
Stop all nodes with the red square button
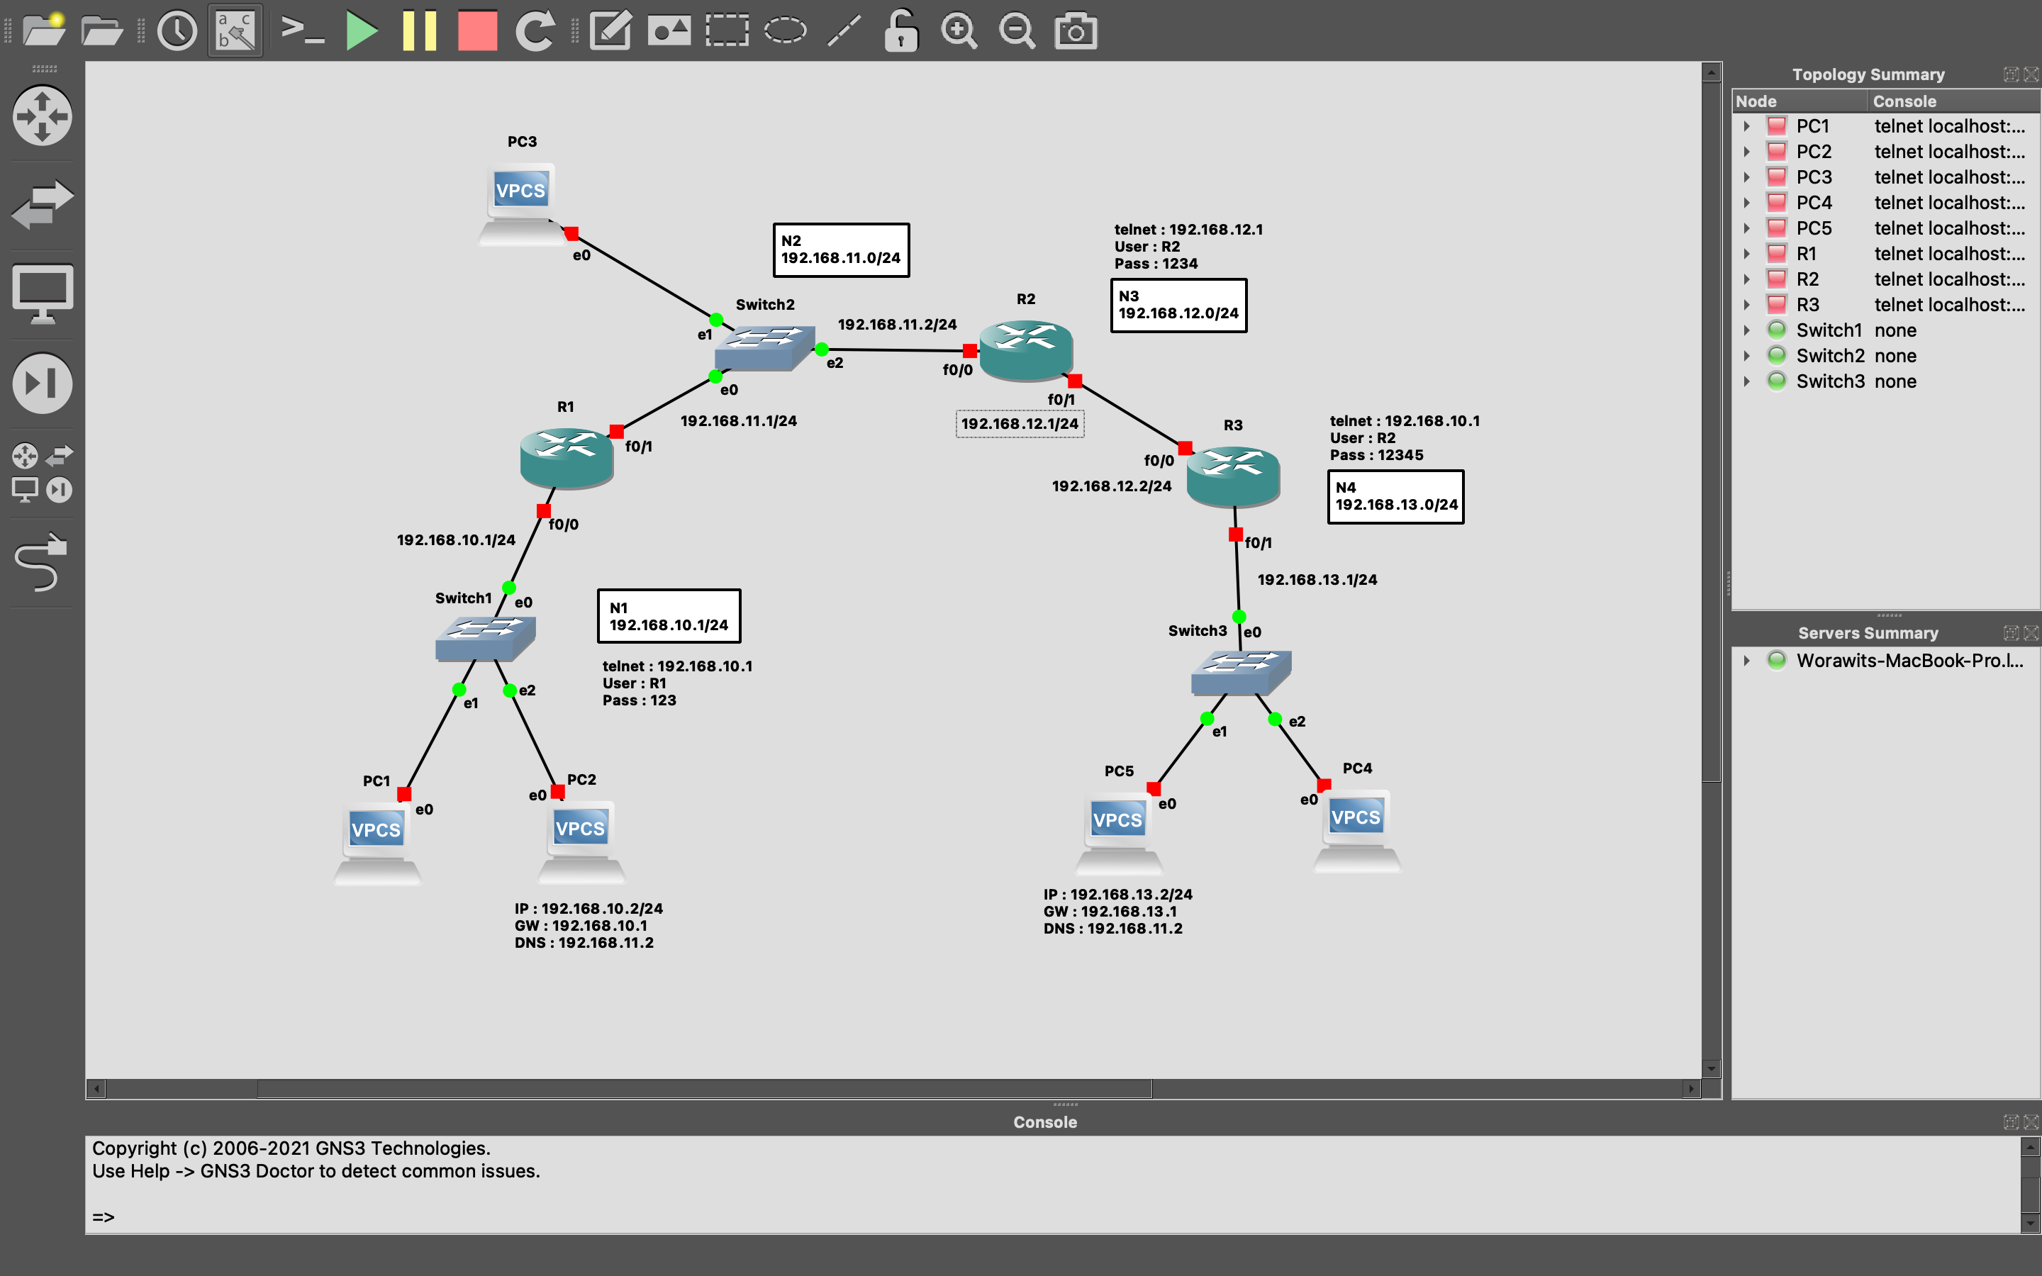pyautogui.click(x=476, y=31)
